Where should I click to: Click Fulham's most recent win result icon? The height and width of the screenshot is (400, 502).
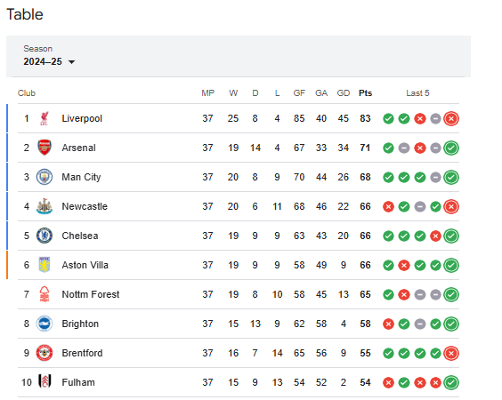tap(451, 382)
